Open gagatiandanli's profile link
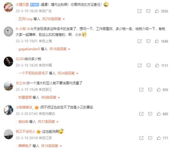The width and height of the screenshot is (171, 150). [x=29, y=49]
